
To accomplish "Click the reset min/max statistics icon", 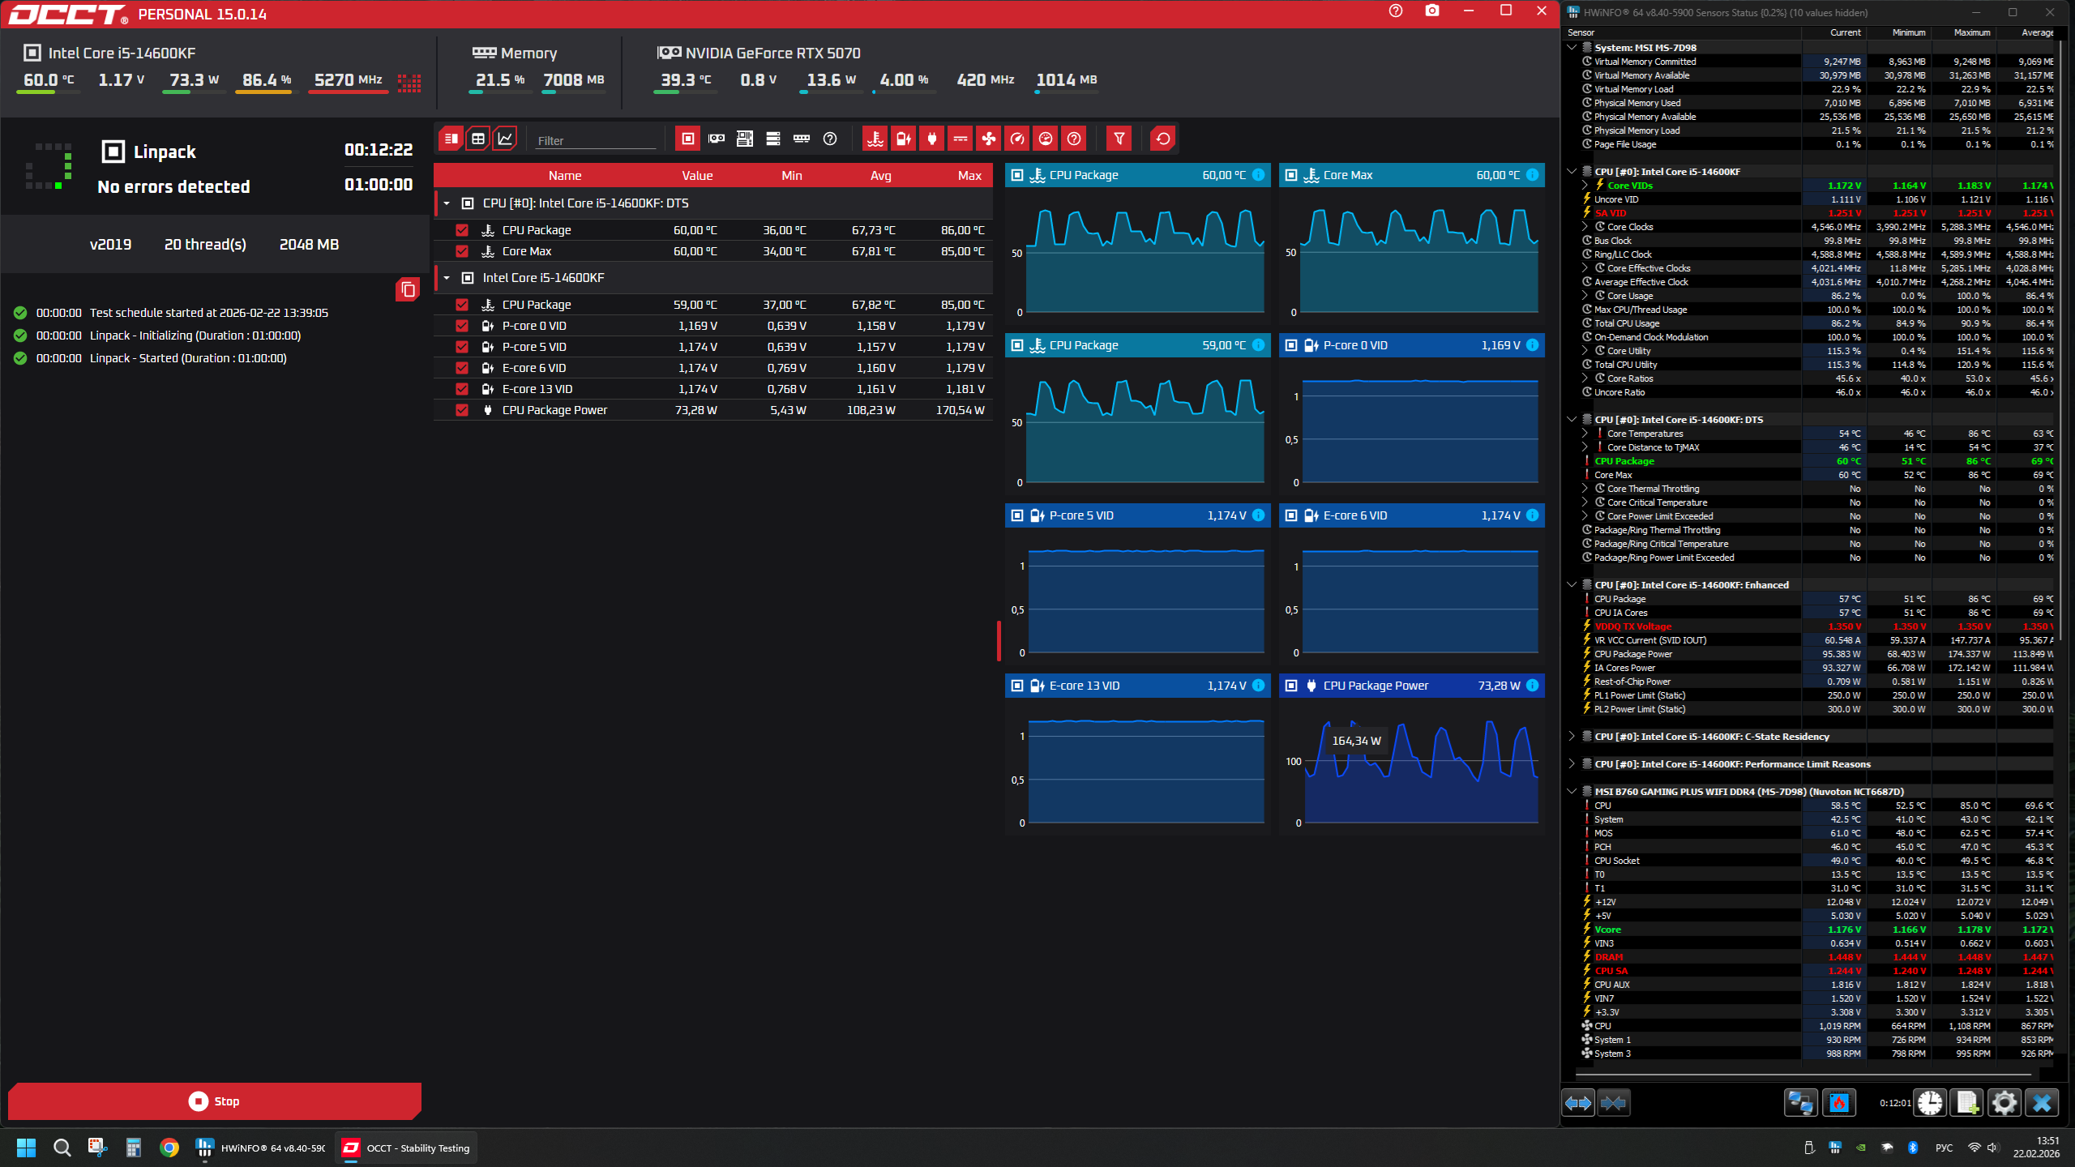I will (1163, 139).
